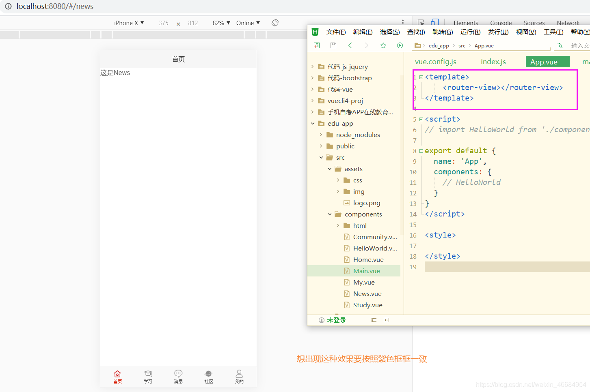Tap the 学习 study icon in bottom bar
The width and height of the screenshot is (590, 392).
[148, 374]
